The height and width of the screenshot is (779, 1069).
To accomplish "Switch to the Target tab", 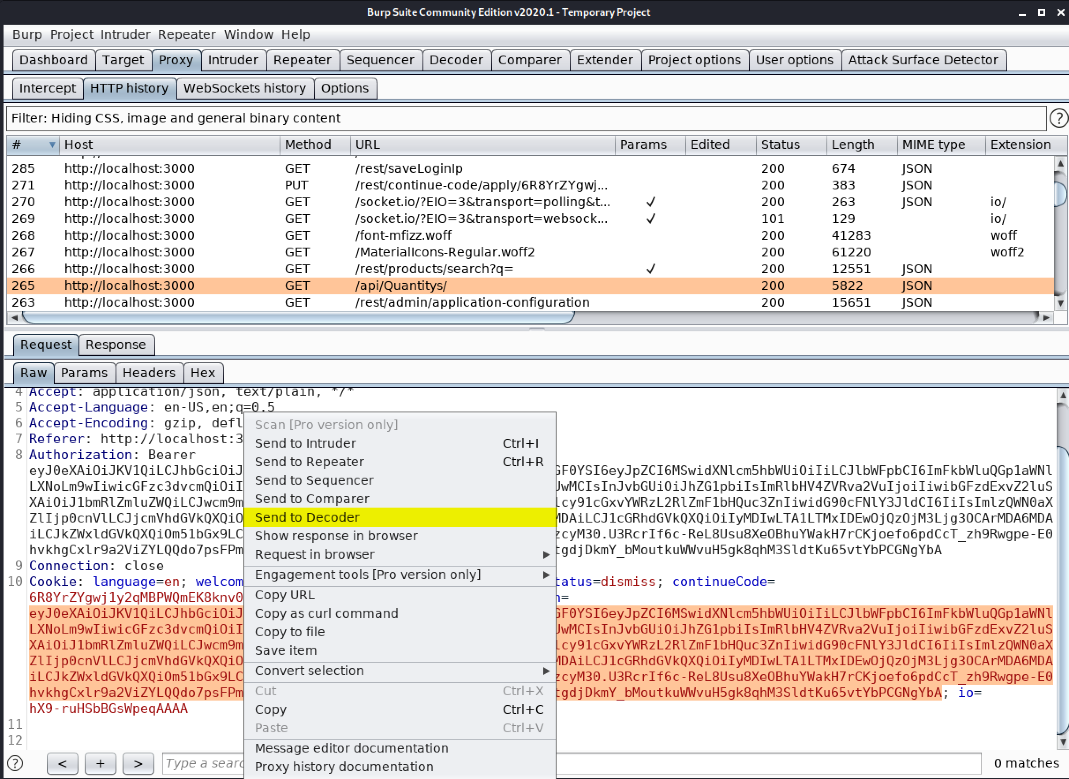I will (123, 60).
